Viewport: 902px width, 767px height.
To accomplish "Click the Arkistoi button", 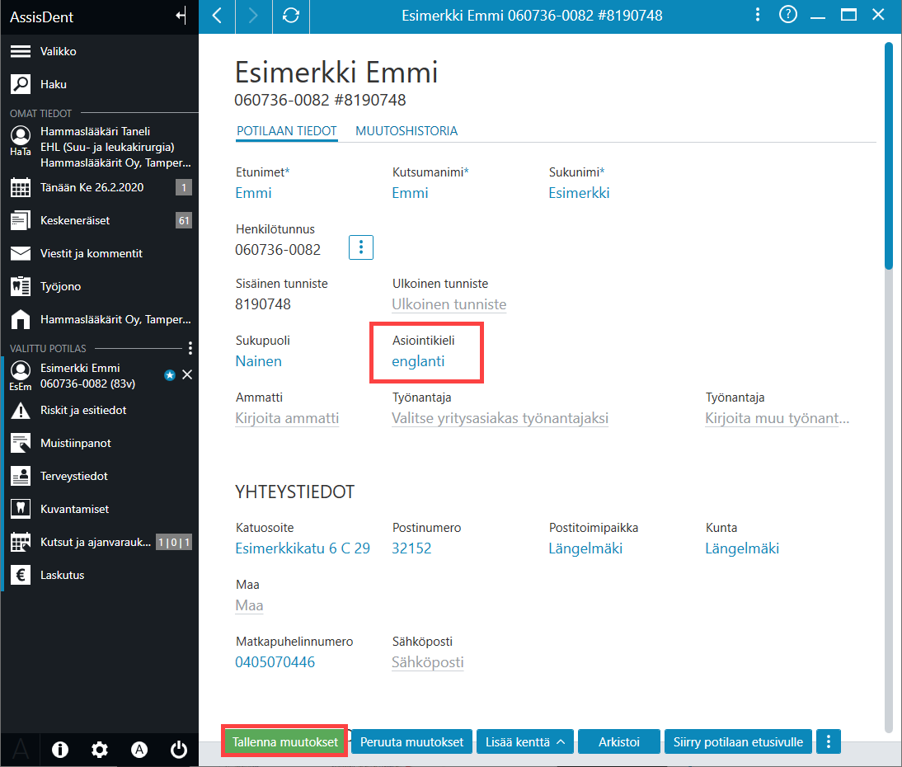I will [619, 741].
